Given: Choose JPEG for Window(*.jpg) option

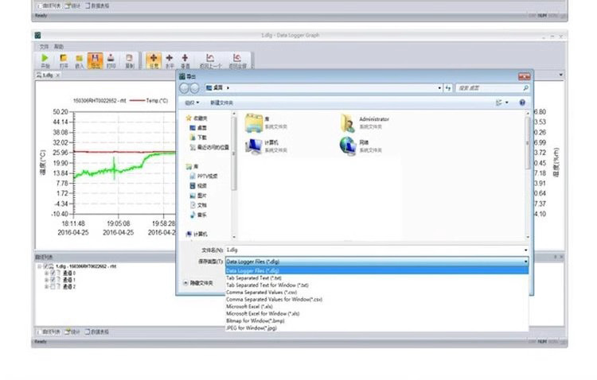Looking at the screenshot, I should [x=377, y=328].
